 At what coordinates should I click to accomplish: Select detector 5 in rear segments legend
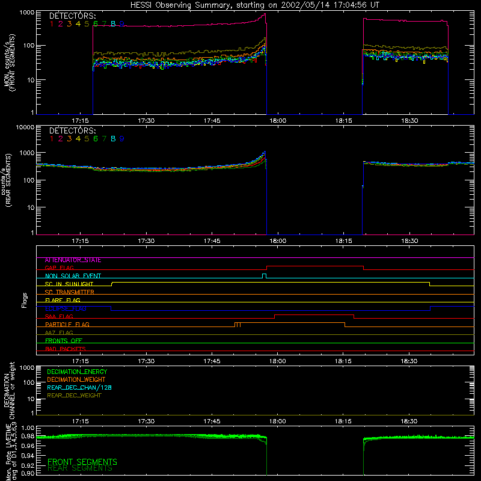pos(87,139)
